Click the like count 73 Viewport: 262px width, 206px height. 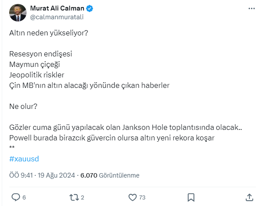coord(142,197)
